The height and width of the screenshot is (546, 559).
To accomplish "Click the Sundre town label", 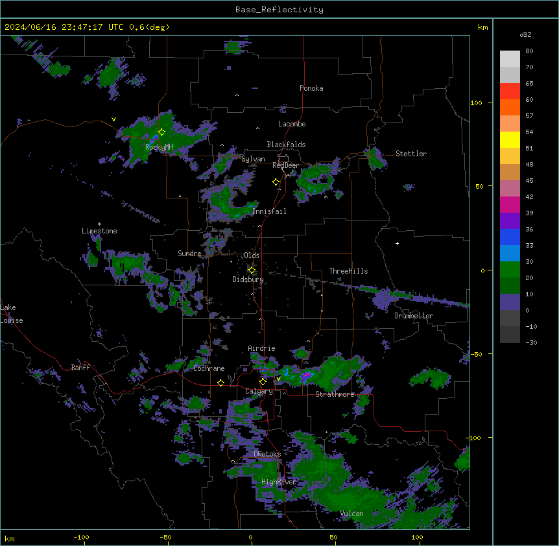I will point(189,254).
